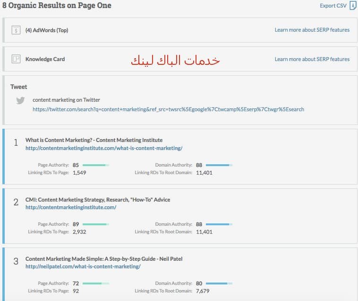Click the (4) AdWords (Top) label
This screenshot has width=358, height=301.
click(x=47, y=30)
